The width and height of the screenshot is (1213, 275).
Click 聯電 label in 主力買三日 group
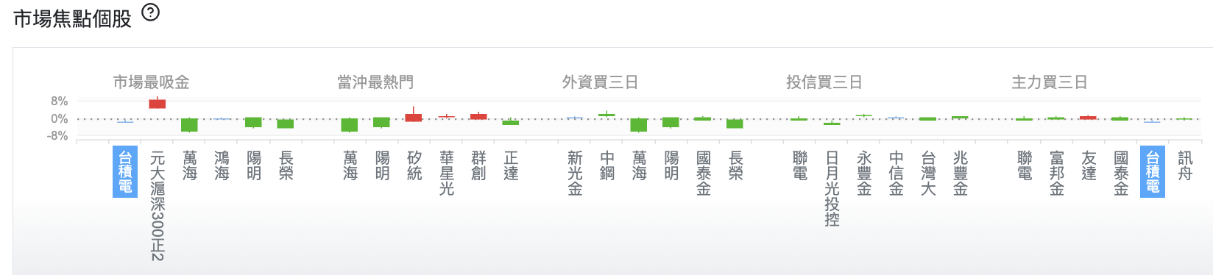(1025, 165)
